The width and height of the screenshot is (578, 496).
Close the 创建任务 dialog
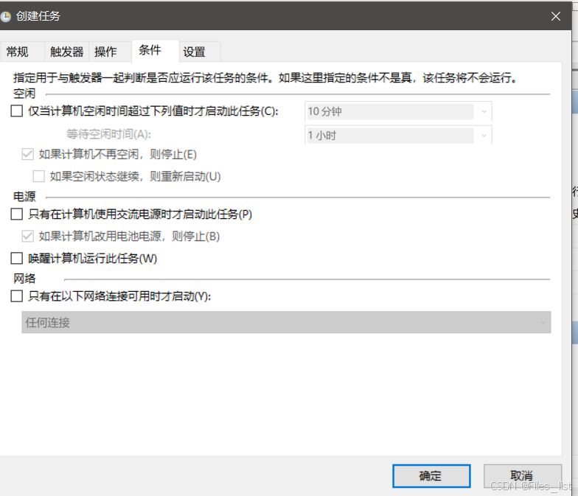[x=556, y=16]
